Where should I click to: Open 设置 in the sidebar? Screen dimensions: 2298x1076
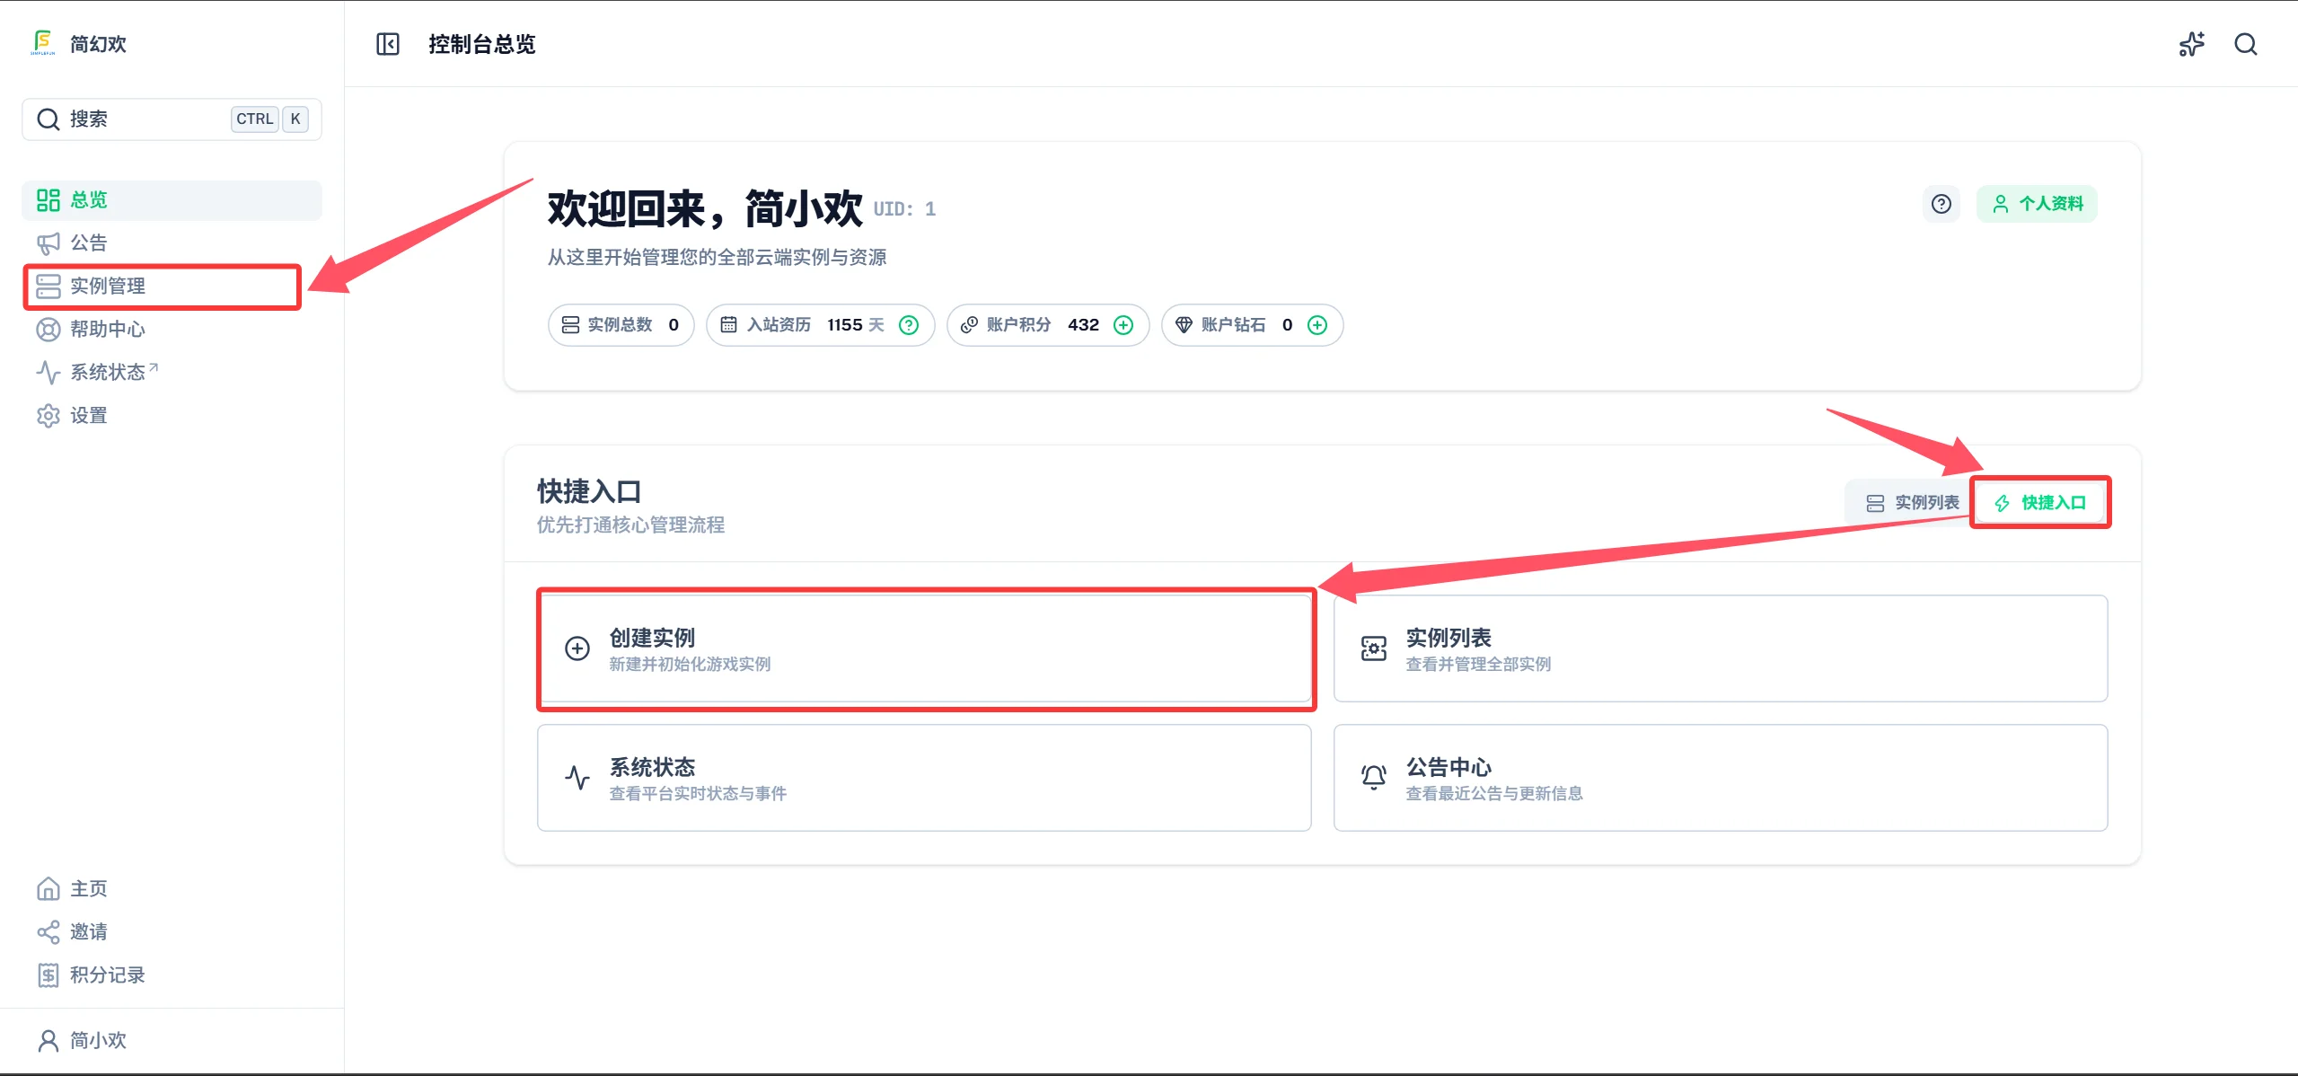pyautogui.click(x=172, y=416)
